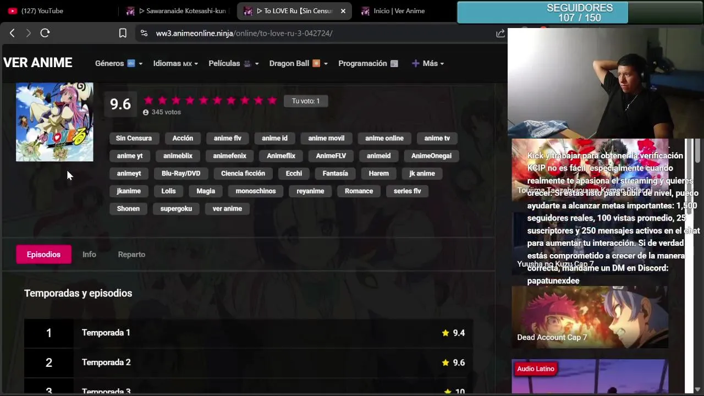Click the anime online tag
The image size is (704, 396).
point(384,138)
